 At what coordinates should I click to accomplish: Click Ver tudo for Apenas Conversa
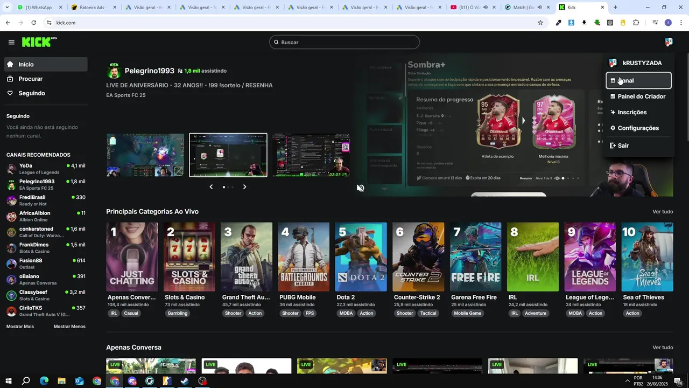[663, 348]
